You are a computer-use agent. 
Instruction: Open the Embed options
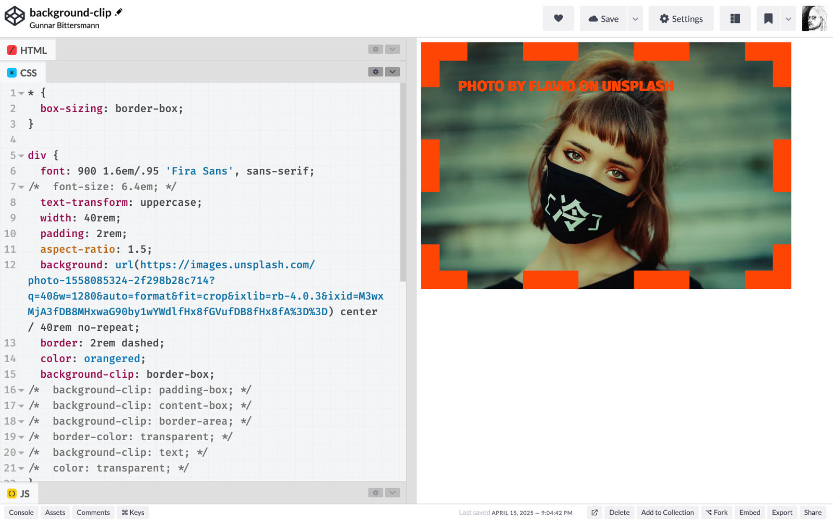tap(750, 513)
